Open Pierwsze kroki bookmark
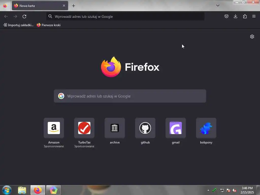Image resolution: width=260 pixels, height=195 pixels. [48, 25]
